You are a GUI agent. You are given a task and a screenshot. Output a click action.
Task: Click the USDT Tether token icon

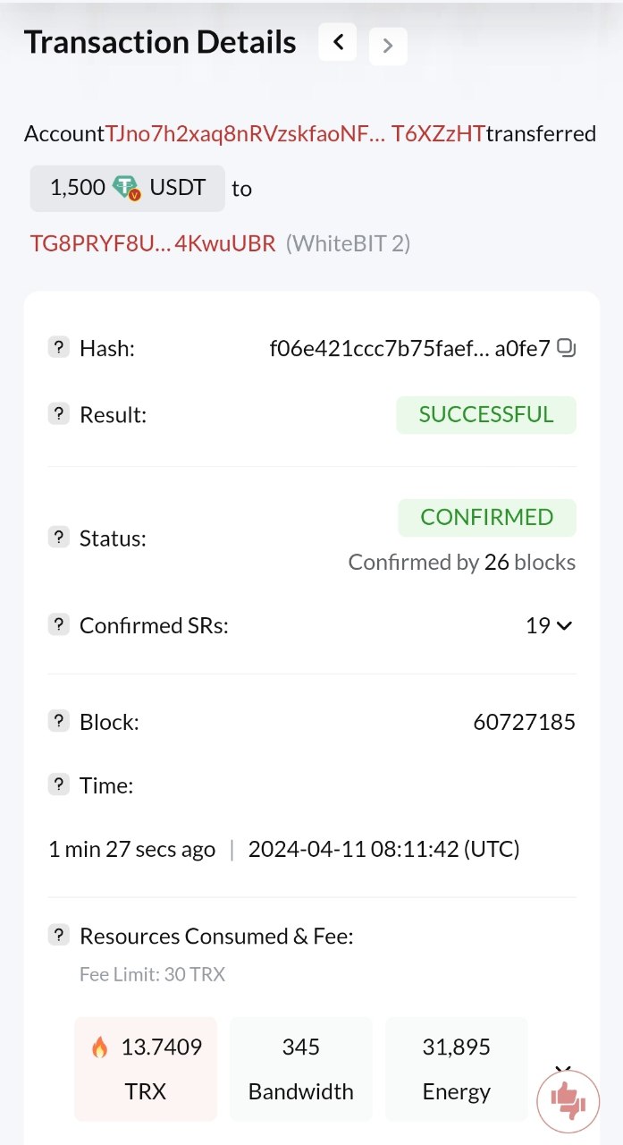127,188
